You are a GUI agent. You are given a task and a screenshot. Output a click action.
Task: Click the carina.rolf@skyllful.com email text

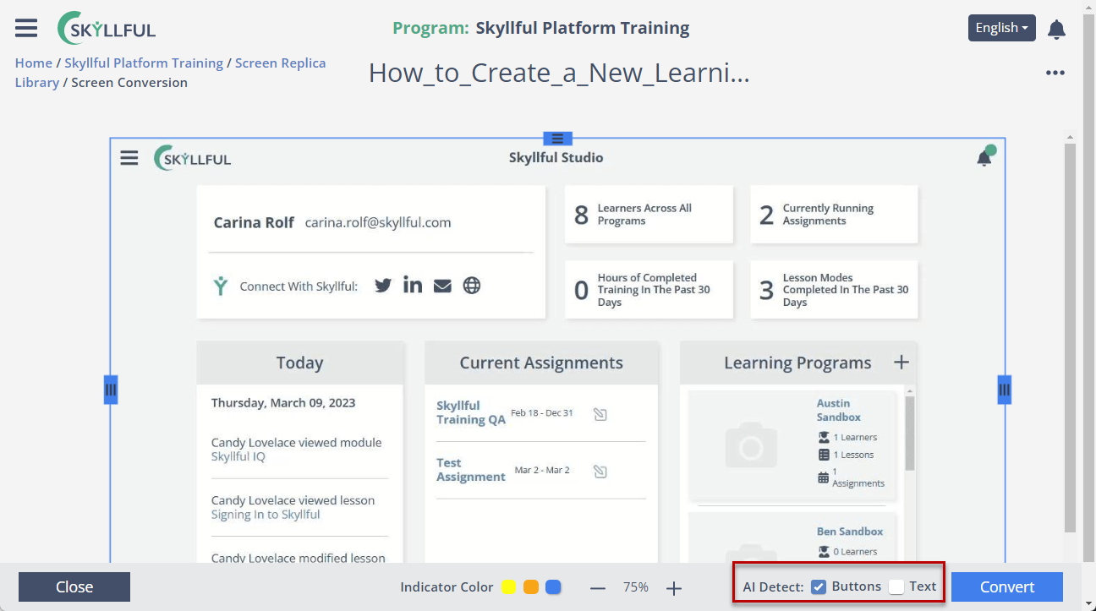point(378,223)
